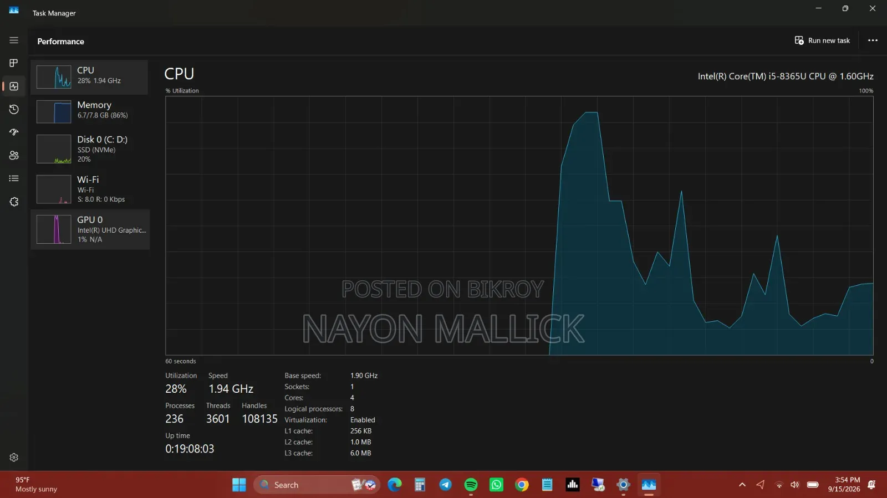The width and height of the screenshot is (887, 498).
Task: Click the "60 seconds" graph axis label
Action: [181, 361]
